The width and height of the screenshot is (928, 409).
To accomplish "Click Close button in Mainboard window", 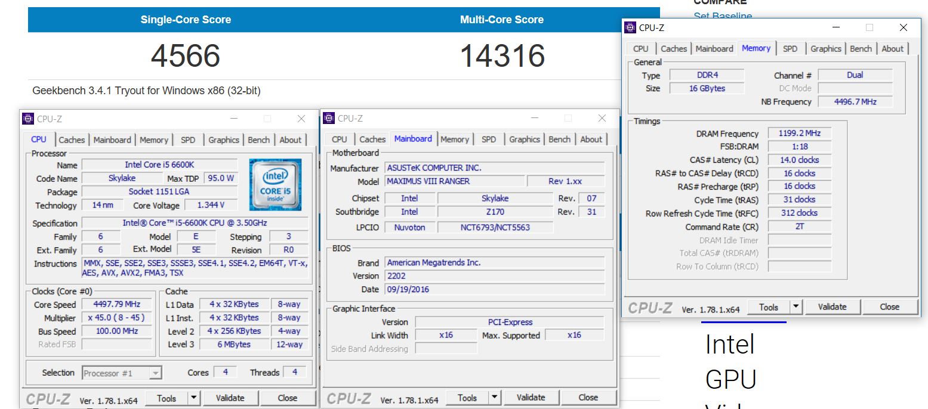I will coord(588,398).
